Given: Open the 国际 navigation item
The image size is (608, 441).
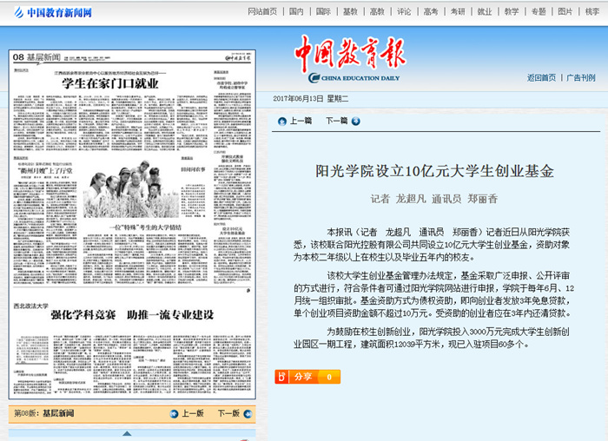Looking at the screenshot, I should pyautogui.click(x=323, y=11).
